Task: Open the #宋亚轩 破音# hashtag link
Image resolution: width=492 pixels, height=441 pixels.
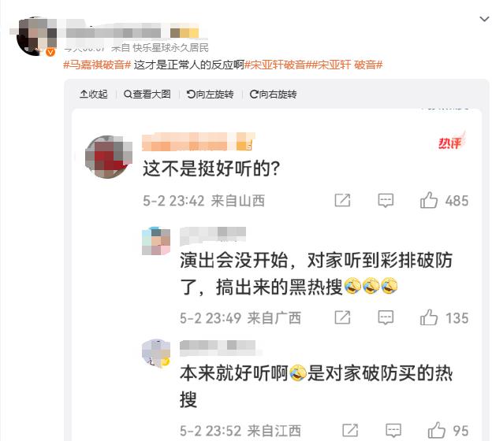Action: coord(348,65)
